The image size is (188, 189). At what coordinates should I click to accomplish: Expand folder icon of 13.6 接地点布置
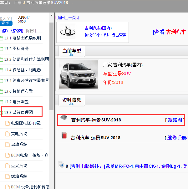click(x=2, y=91)
